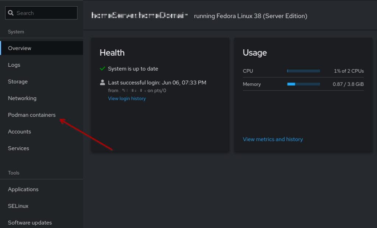Screen dimensions: 377x228
Task: Go to the Storage section
Action: (18, 81)
